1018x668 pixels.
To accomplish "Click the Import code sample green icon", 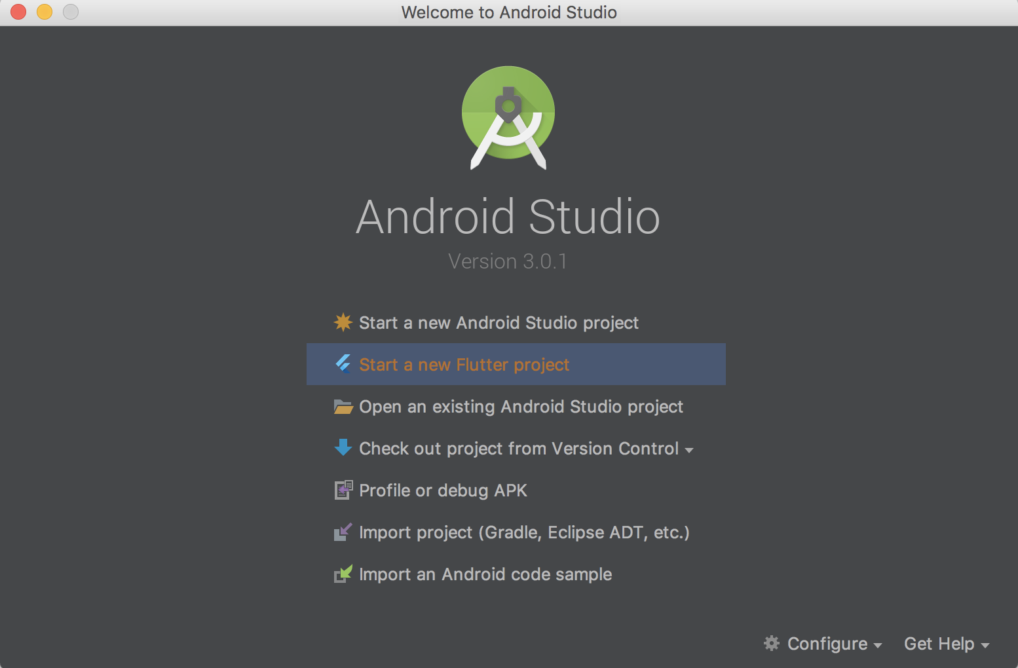I will (x=343, y=574).
